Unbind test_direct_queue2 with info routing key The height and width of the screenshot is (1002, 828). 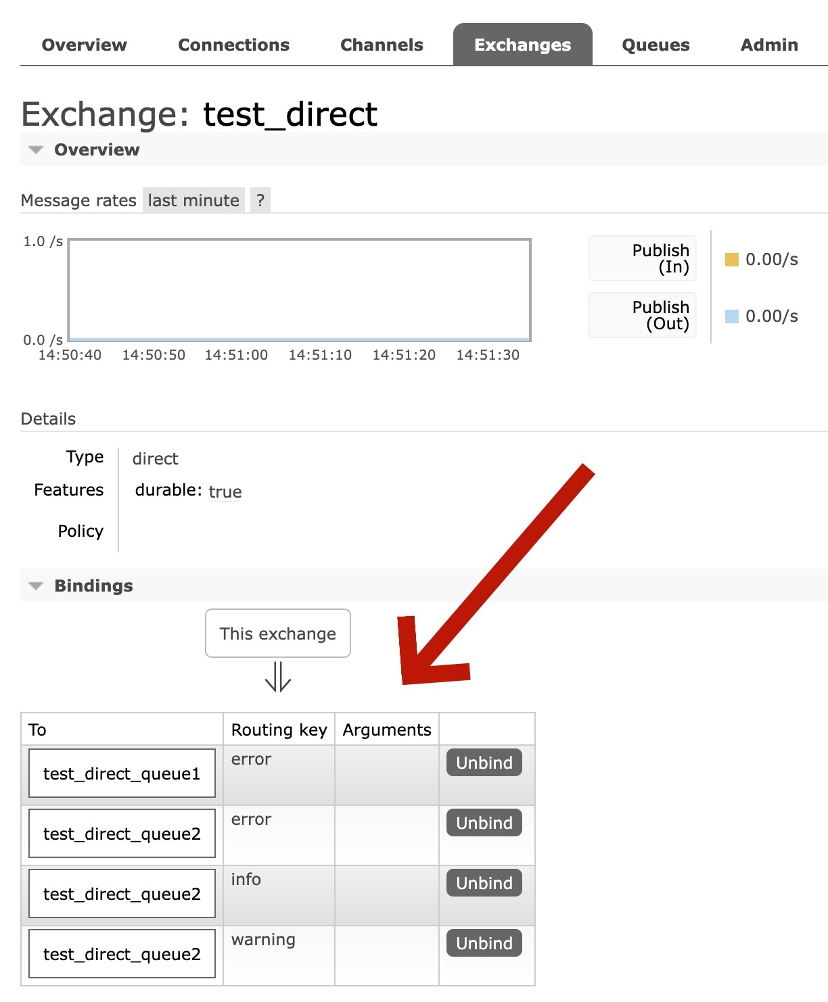pos(484,883)
